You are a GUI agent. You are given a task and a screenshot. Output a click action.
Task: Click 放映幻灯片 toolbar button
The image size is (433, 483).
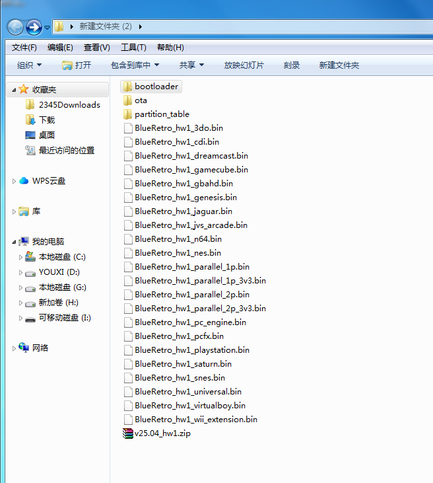(x=244, y=65)
